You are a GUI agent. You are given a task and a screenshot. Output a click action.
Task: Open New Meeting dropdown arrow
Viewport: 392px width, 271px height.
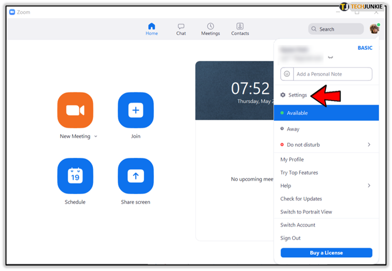[x=96, y=137]
